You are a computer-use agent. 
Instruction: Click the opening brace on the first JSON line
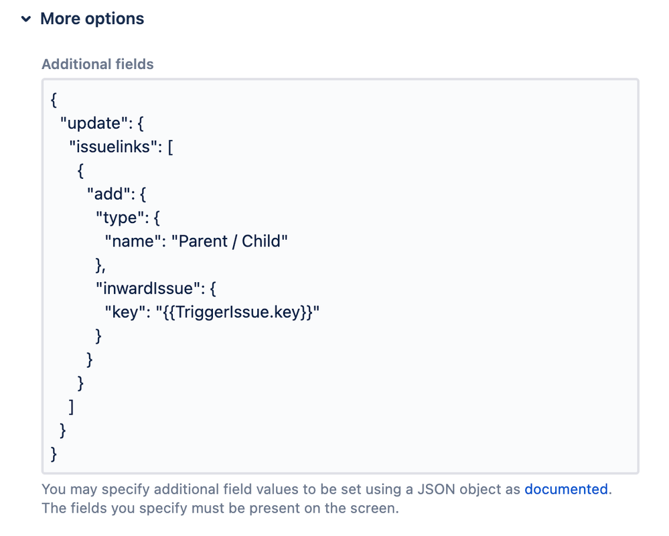[54, 100]
